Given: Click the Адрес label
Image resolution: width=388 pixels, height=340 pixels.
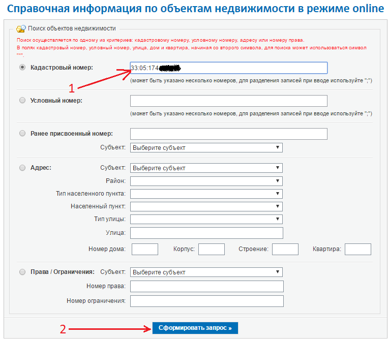Looking at the screenshot, I should 41,168.
